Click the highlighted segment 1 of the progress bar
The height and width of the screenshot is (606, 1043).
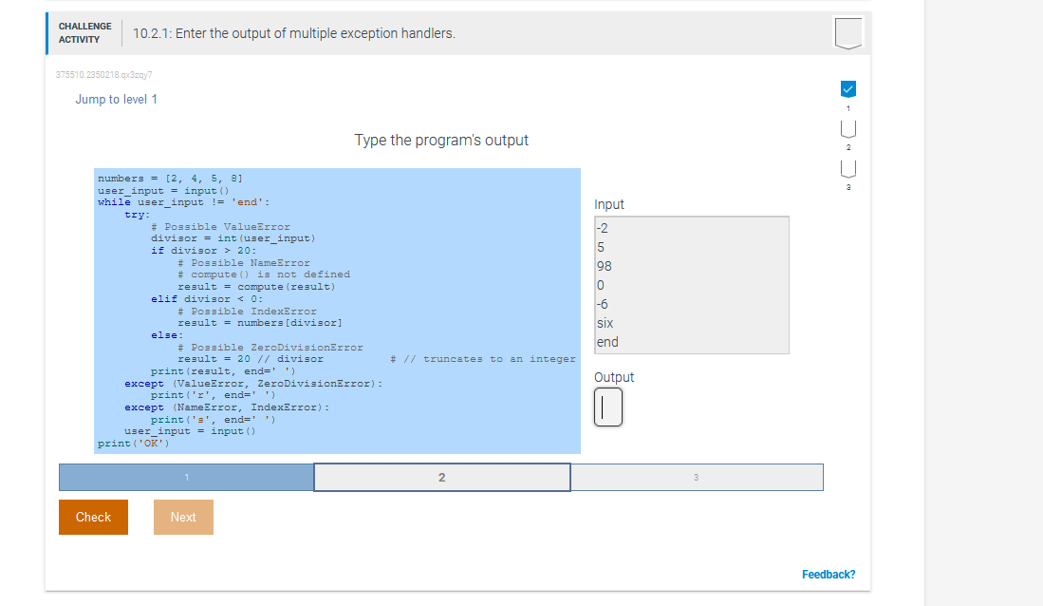click(186, 477)
